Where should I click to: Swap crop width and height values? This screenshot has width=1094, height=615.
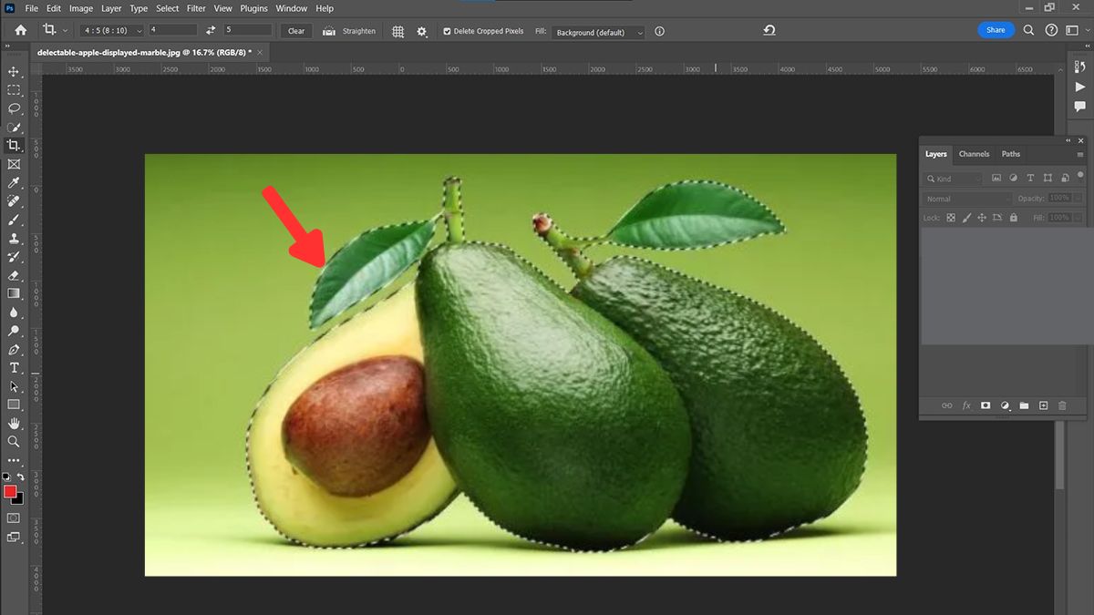point(211,31)
